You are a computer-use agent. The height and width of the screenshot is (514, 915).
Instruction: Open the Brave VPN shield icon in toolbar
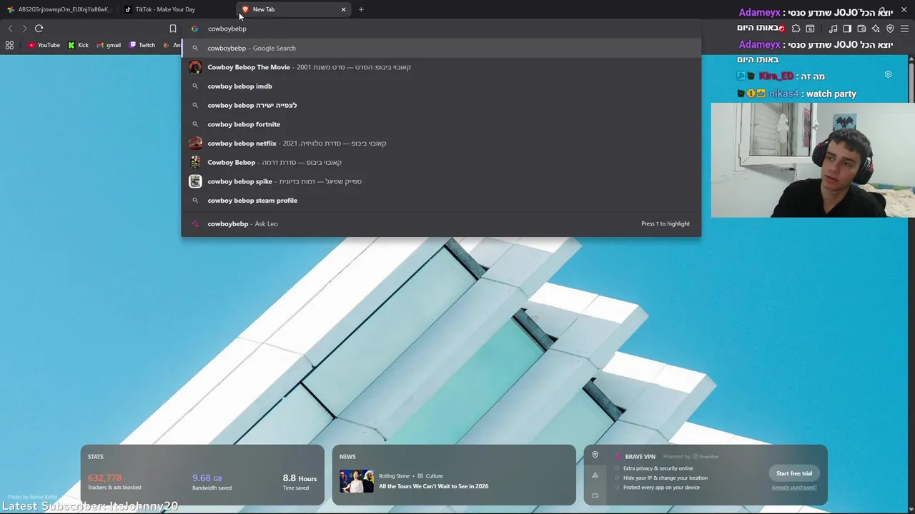point(890,29)
